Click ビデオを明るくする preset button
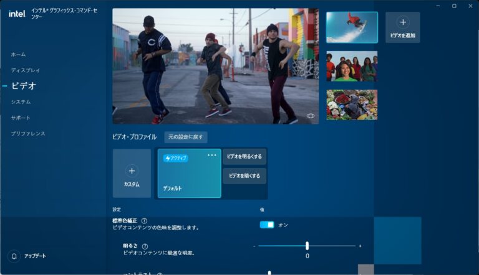 click(x=244, y=157)
